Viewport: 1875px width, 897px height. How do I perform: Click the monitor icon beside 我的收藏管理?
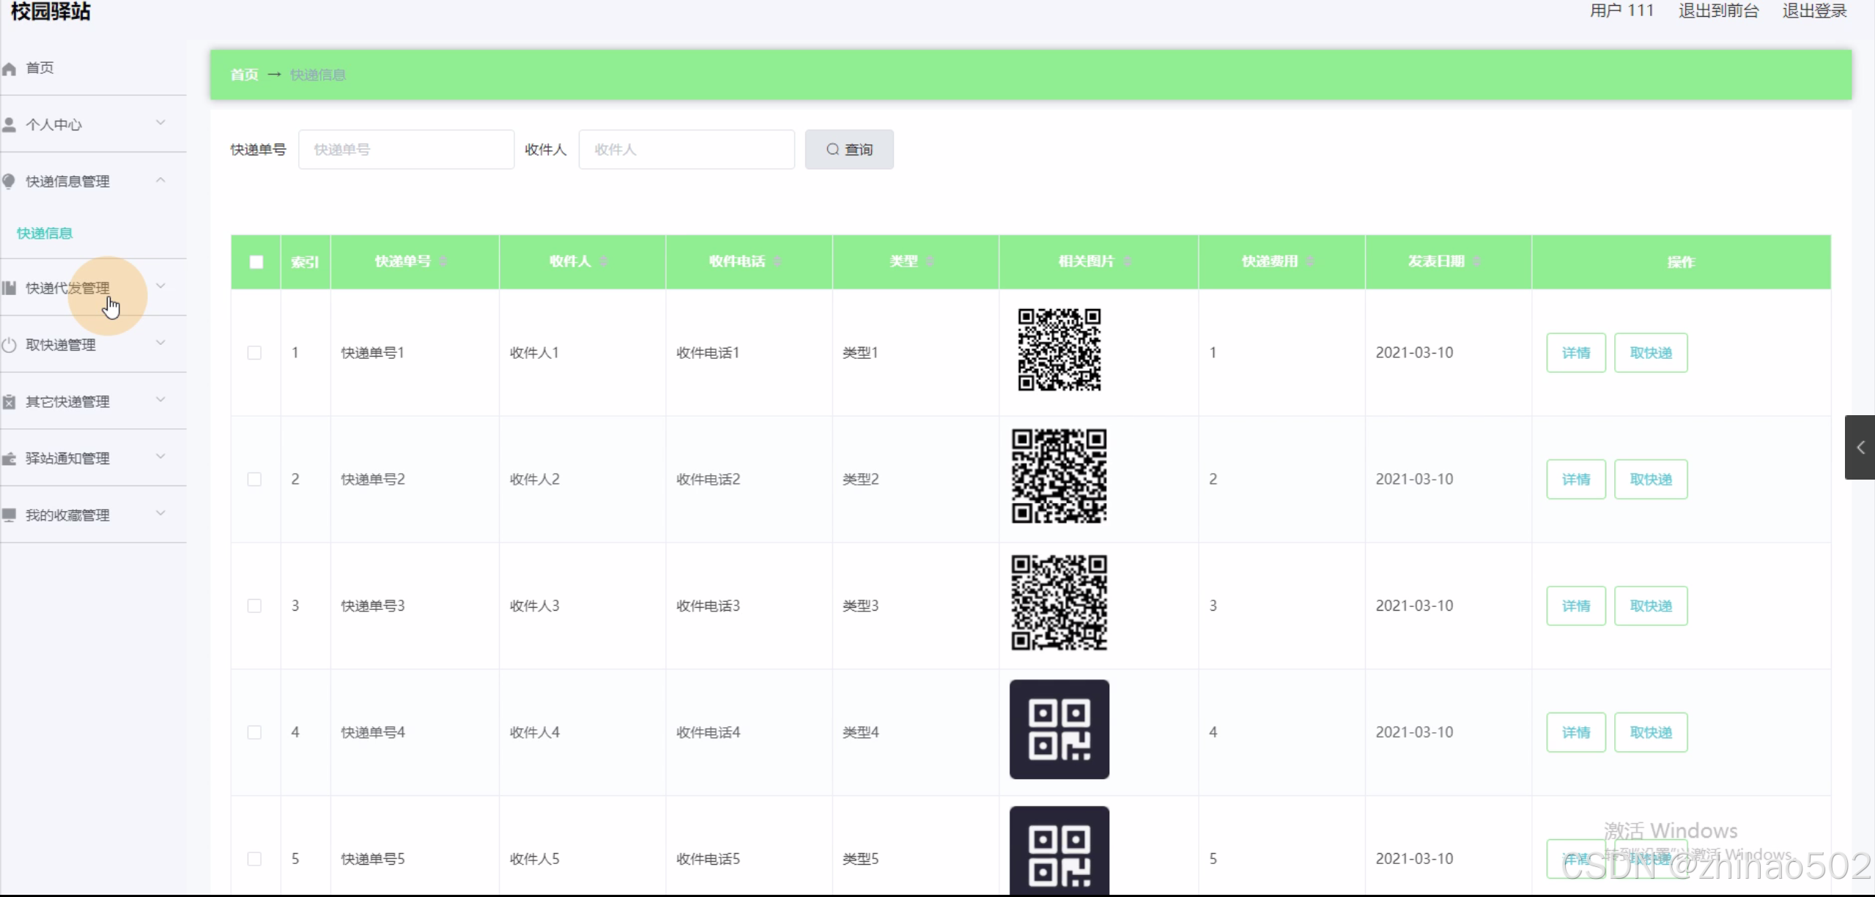(x=10, y=516)
